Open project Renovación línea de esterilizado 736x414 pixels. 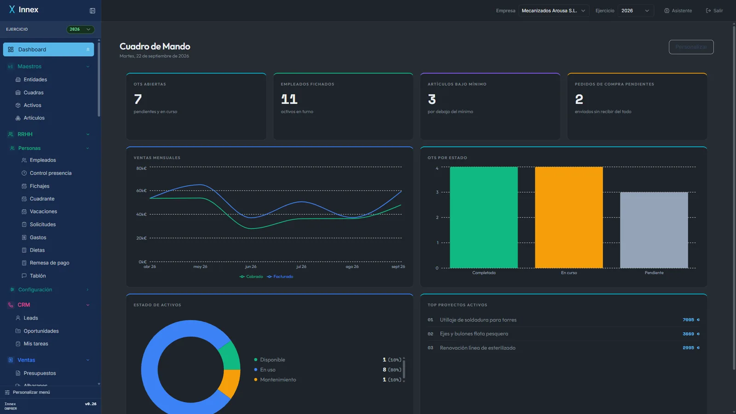point(563,348)
